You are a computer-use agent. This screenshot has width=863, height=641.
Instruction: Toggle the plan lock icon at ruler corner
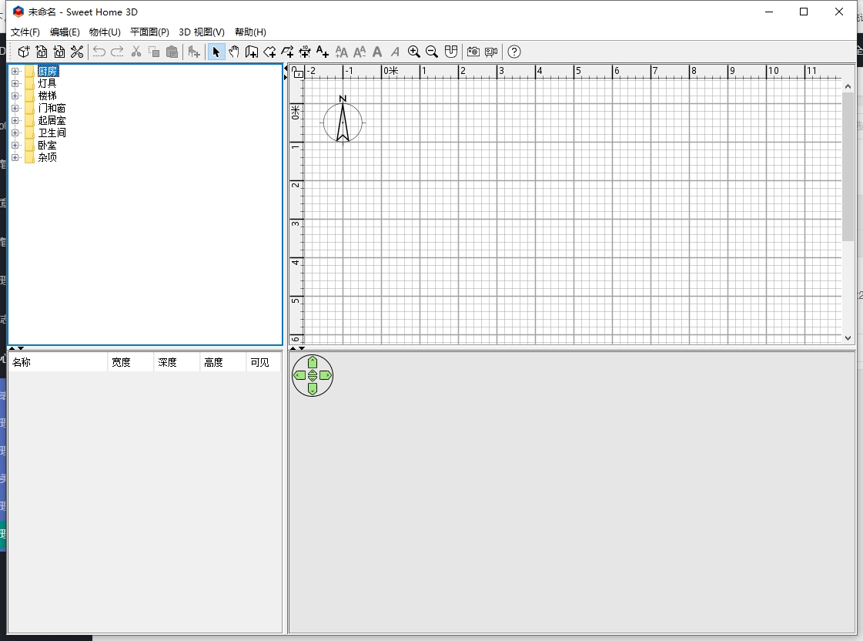tap(298, 72)
